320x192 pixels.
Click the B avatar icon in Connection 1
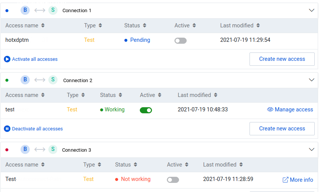pyautogui.click(x=25, y=10)
